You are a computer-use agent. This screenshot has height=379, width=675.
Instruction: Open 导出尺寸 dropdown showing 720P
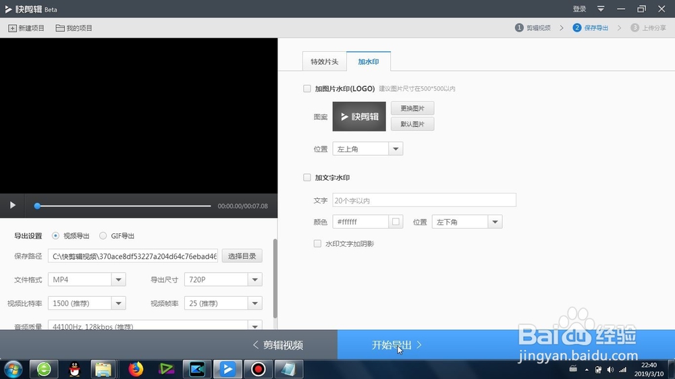tap(223, 280)
